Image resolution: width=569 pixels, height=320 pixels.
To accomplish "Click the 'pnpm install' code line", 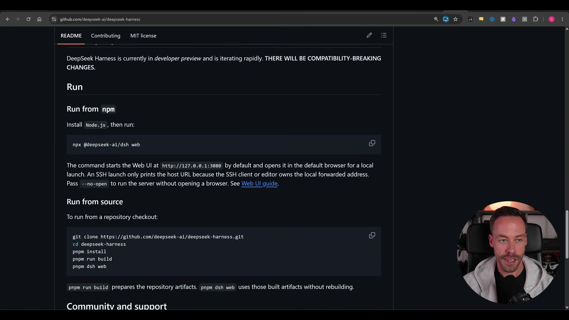I will tap(89, 252).
